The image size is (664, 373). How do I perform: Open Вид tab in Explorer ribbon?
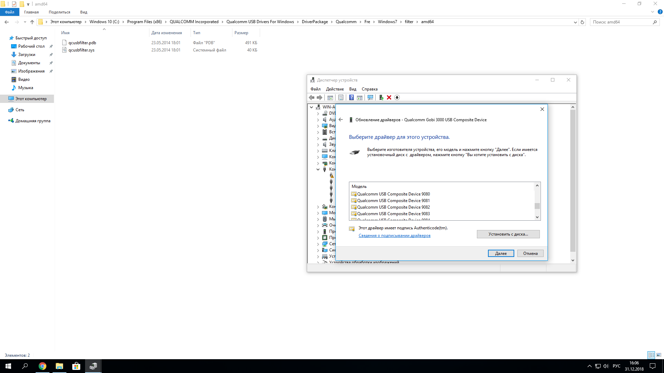(84, 12)
